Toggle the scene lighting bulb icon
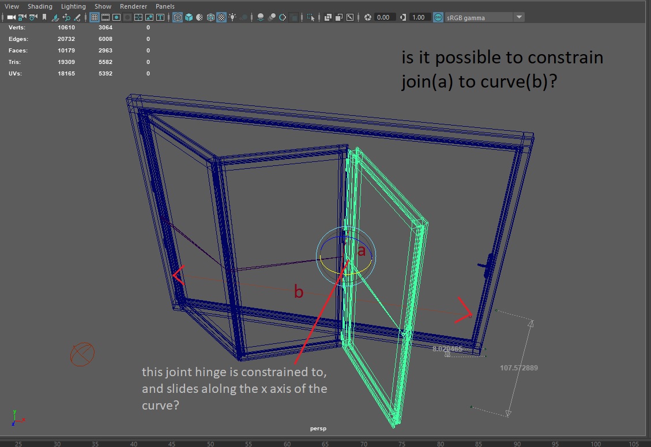 point(232,17)
